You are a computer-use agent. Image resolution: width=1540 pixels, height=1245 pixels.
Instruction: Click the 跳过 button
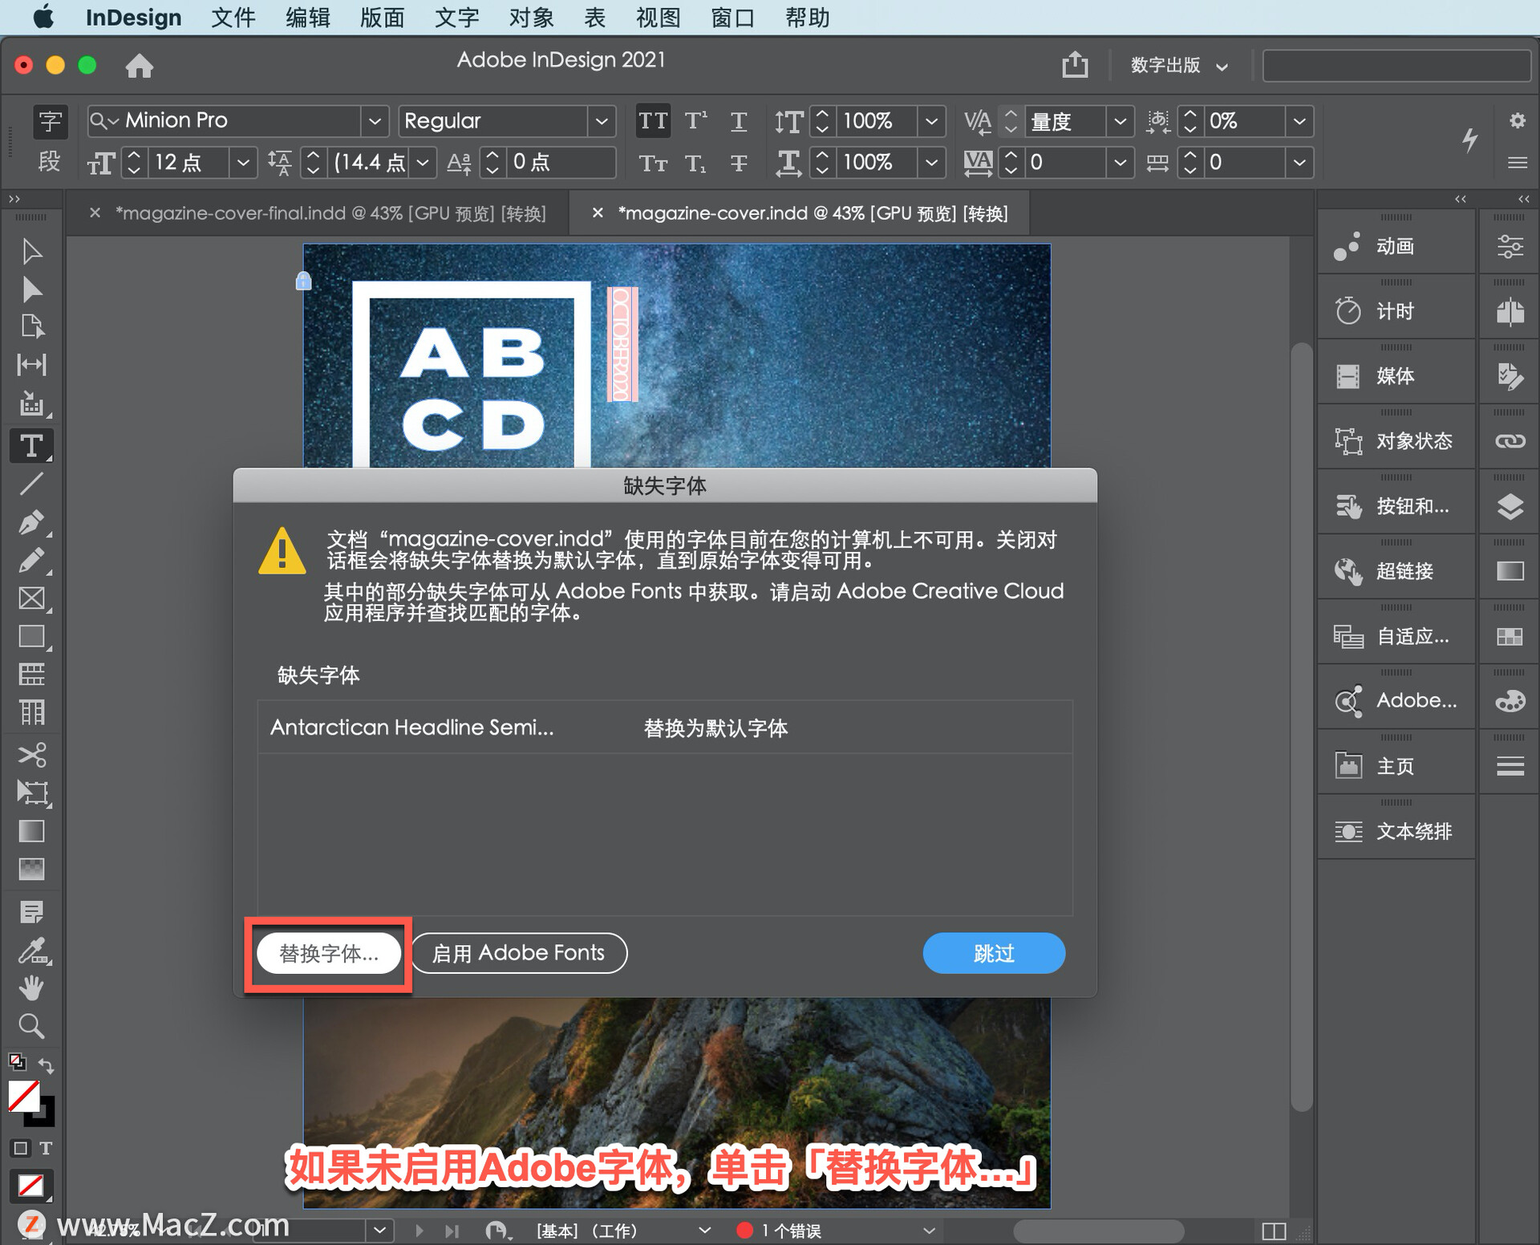click(x=994, y=953)
